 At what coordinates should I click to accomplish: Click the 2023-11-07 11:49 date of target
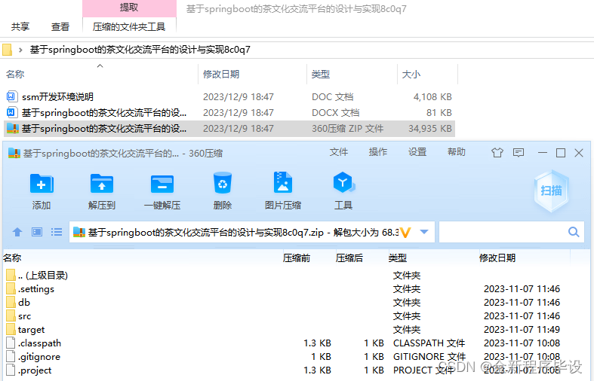point(522,330)
